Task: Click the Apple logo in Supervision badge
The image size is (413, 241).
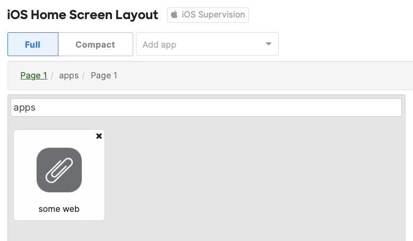Action: (x=174, y=14)
